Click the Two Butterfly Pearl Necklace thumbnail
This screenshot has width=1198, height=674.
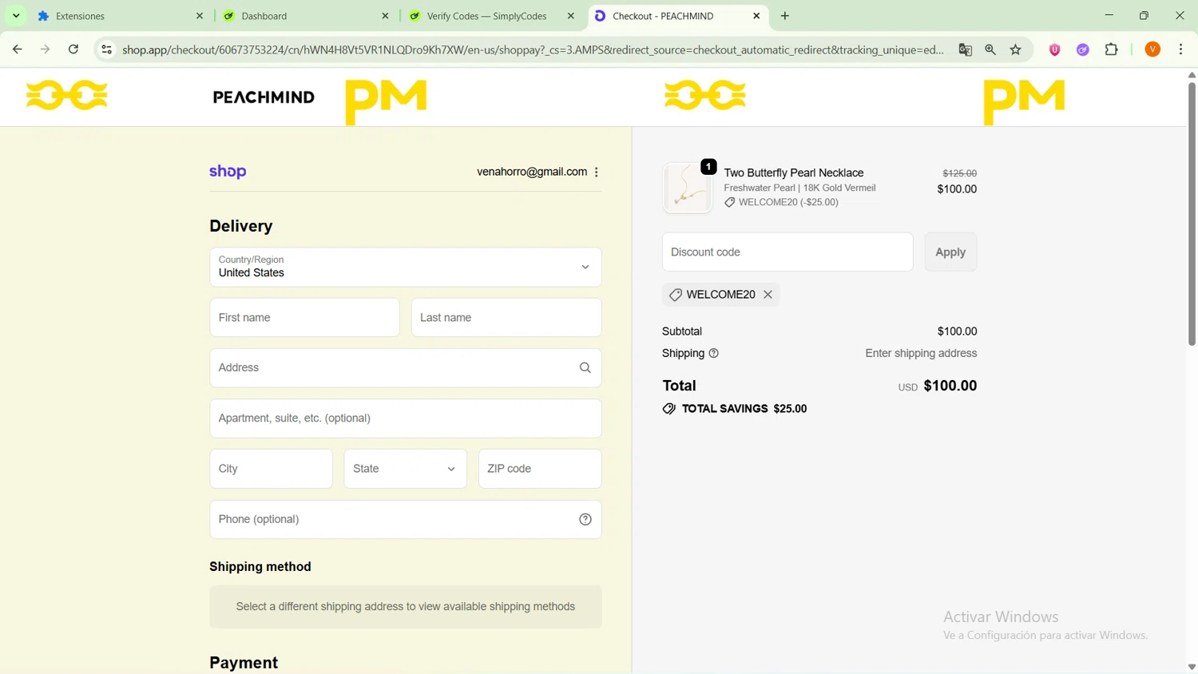(687, 188)
